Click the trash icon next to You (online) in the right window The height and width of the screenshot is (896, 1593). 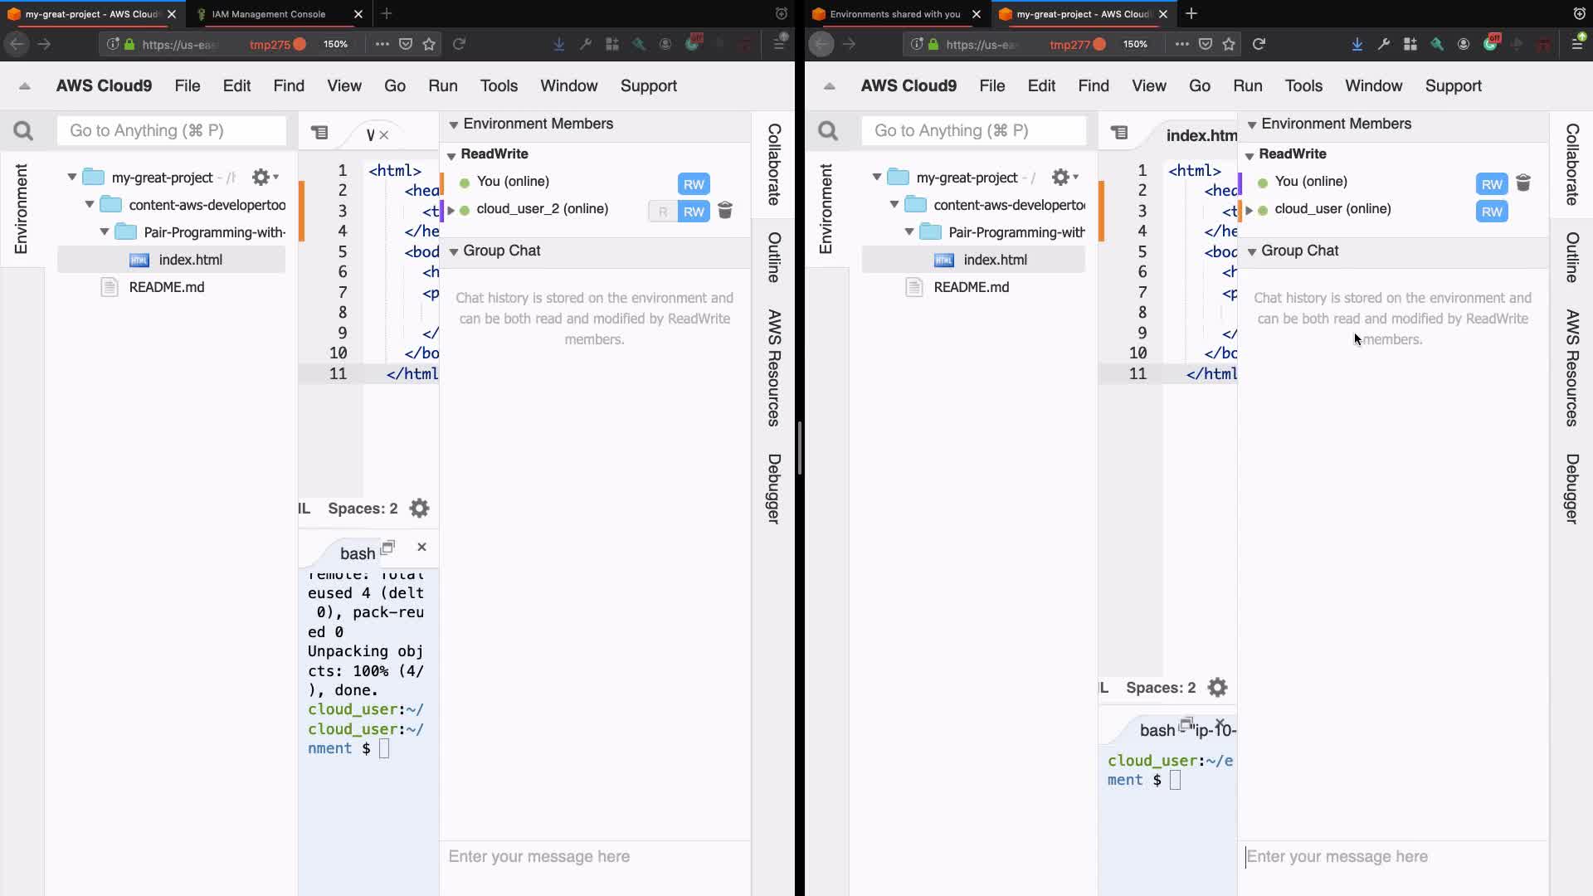click(1523, 183)
